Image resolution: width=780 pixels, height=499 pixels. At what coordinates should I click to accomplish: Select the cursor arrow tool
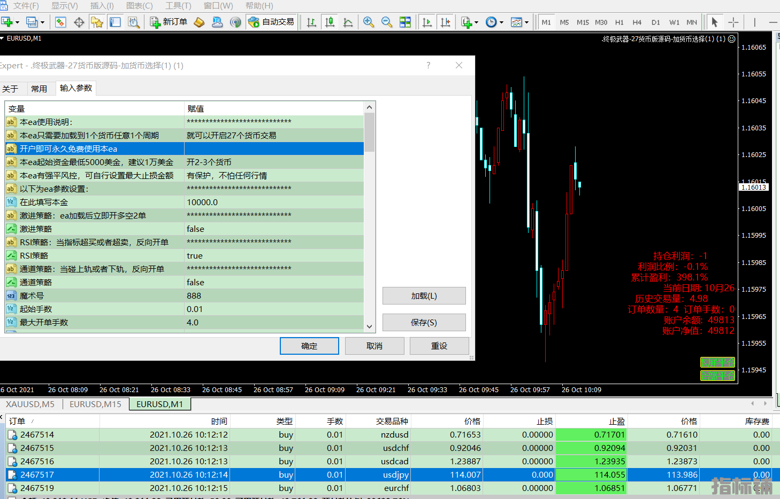(715, 22)
